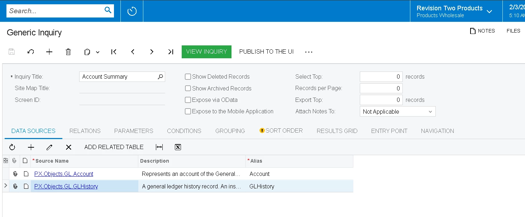Enable Show Archived Records checkbox
525x217 pixels.
point(188,88)
